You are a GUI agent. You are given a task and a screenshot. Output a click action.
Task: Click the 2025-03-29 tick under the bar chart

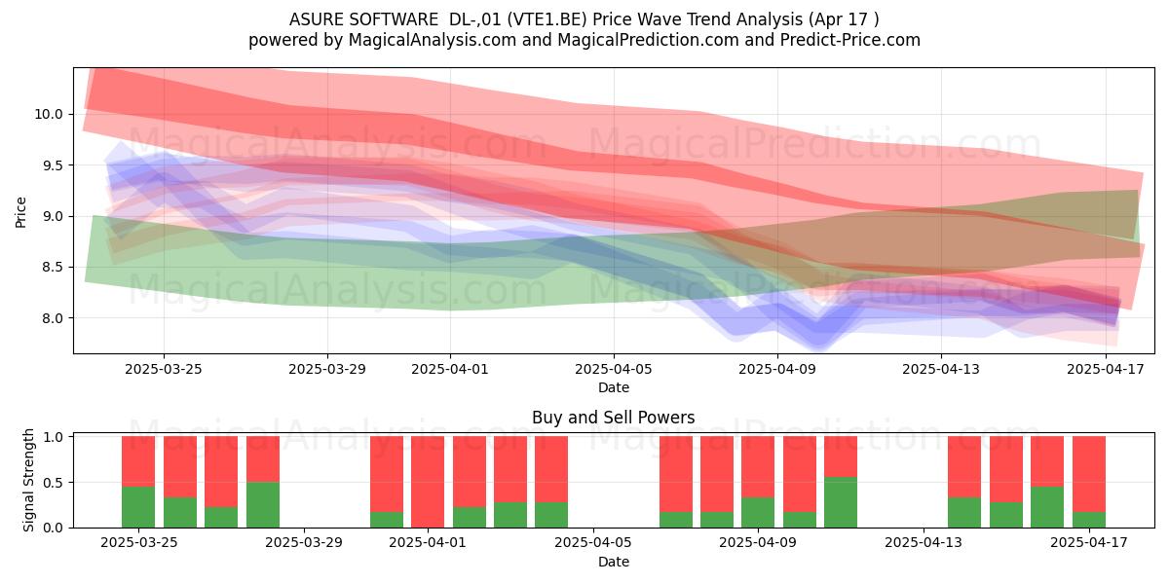coord(304,543)
